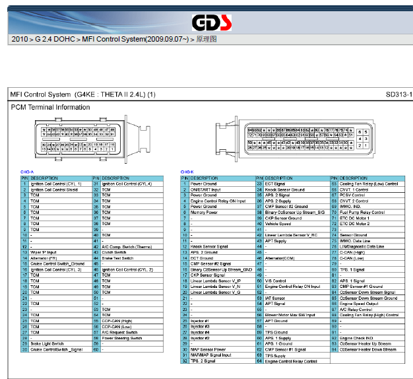This screenshot has height=379, width=413.
Task: Select 'Engine Check IND.' cell
Action: click(x=371, y=338)
